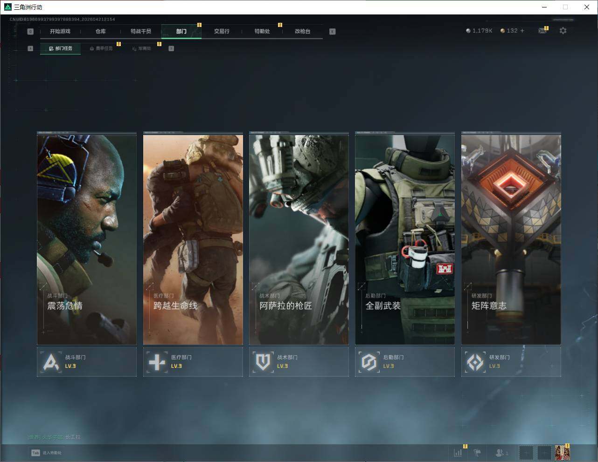Image resolution: width=598 pixels, height=462 pixels.
Task: Click the 跨越生命线 card title text
Action: coord(175,306)
